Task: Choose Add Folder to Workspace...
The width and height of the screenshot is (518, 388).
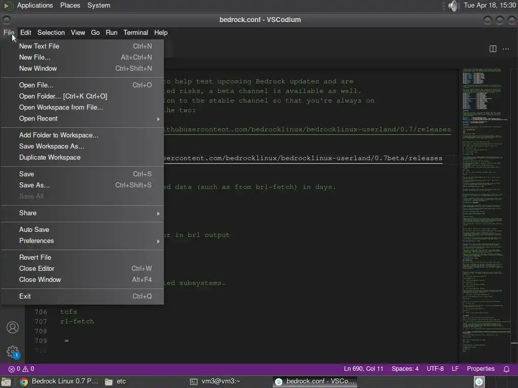Action: tap(82, 135)
